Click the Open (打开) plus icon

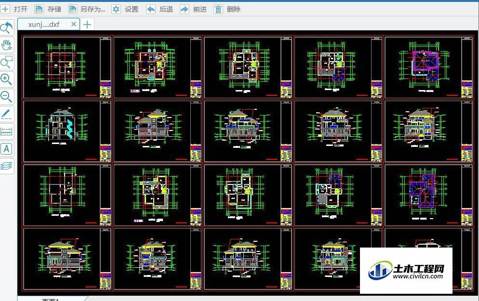coord(5,9)
